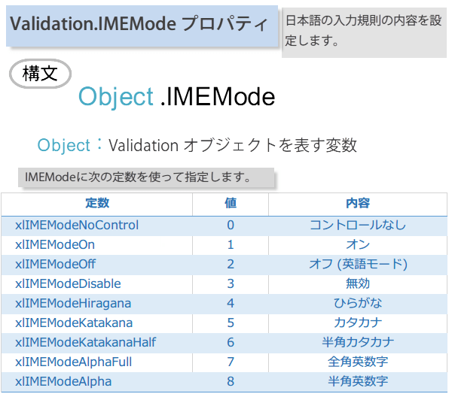This screenshot has width=452, height=406.
Task: Click the Validation.IMEMode プロパティ title heading
Action: pos(139,24)
